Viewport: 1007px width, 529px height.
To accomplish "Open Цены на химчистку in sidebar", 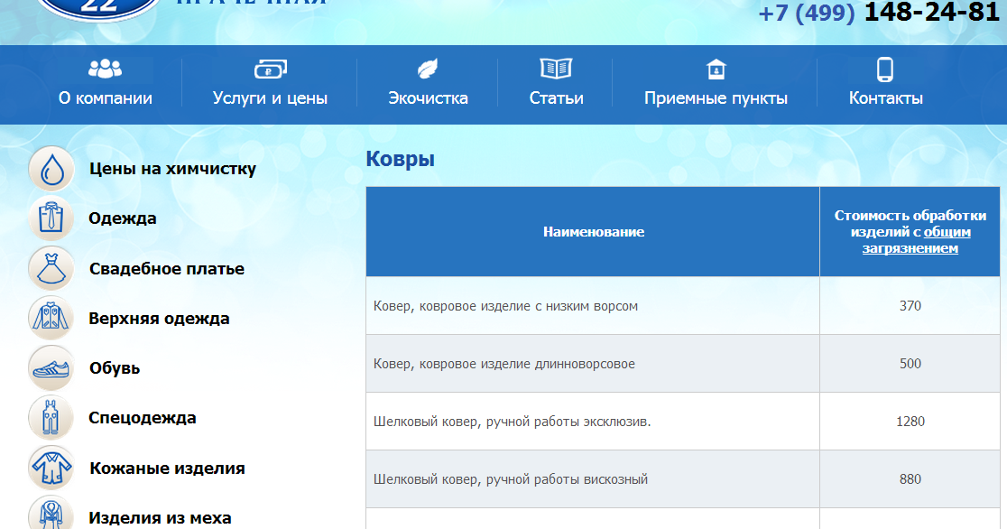I will tap(172, 169).
